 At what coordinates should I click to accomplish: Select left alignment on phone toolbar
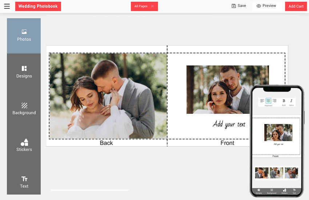[x=262, y=101]
